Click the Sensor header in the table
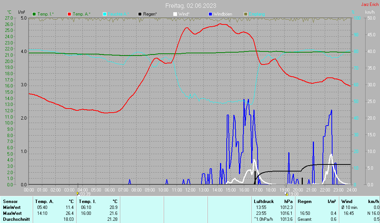Viewport: 380px width, 223px height. [10, 202]
